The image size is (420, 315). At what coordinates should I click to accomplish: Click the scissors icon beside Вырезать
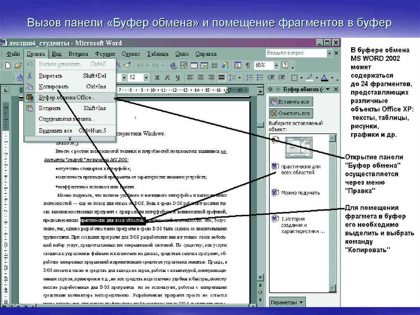coord(30,76)
